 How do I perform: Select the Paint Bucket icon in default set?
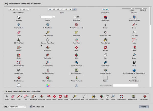[94, 96]
